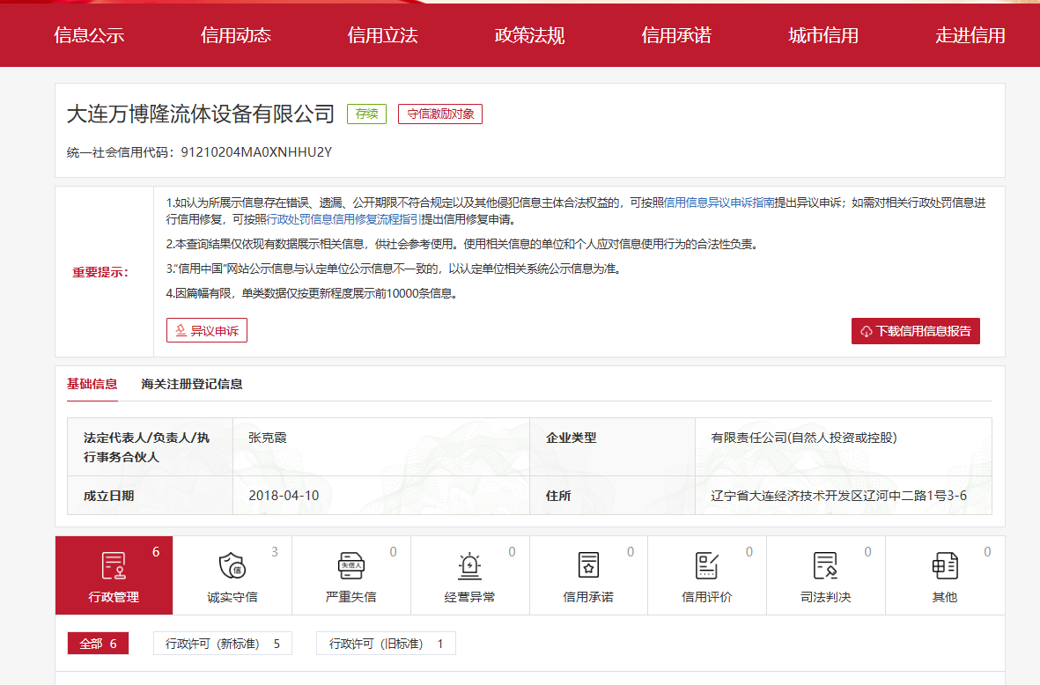Open 政策法规 navigation menu item

[x=529, y=35]
